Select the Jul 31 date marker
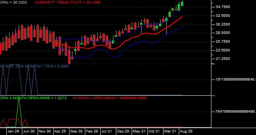The width and height of the screenshot is (256, 135). point(106,131)
